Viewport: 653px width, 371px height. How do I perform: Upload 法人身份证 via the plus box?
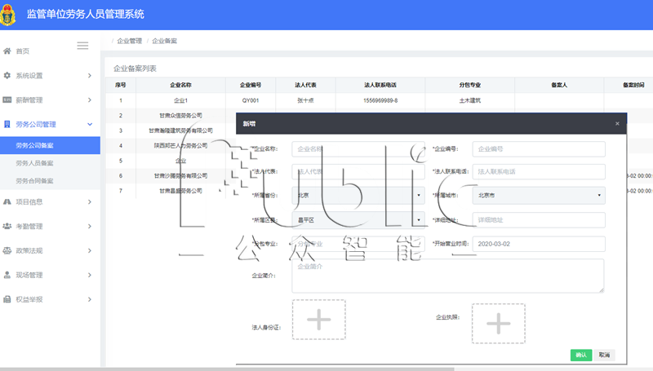[318, 320]
